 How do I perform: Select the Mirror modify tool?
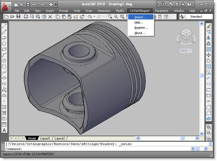tap(209, 38)
